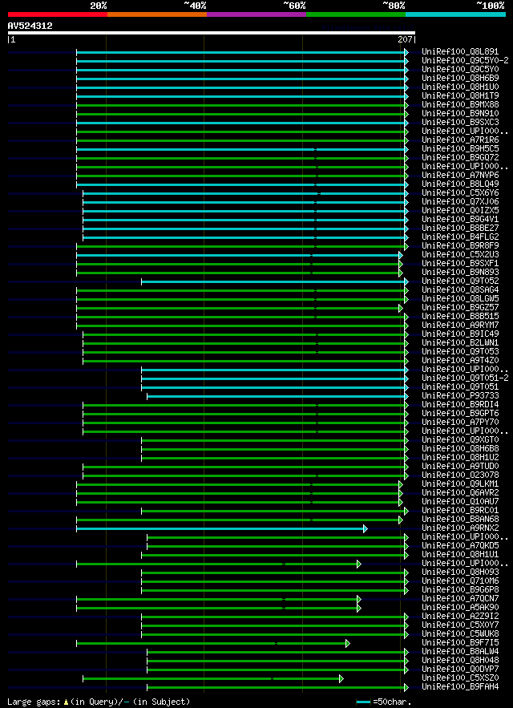Select the UniRef100_B9GQ72 label
Viewport: 513px width, 708px height.
(x=460, y=158)
